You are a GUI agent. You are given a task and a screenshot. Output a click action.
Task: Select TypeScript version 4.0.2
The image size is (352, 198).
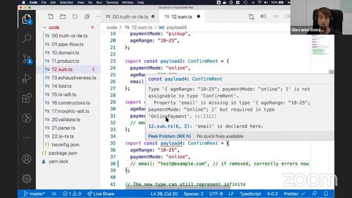click(x=272, y=194)
